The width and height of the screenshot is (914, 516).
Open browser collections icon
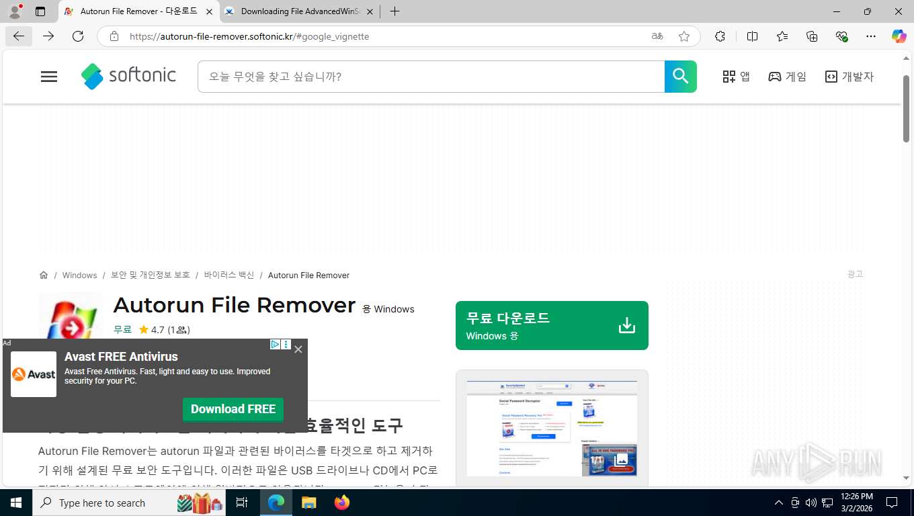point(812,36)
